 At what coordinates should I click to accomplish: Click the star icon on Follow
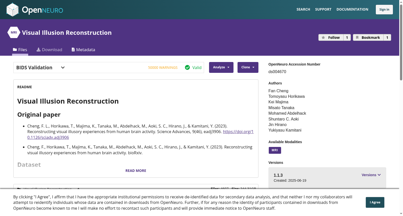tap(323, 38)
